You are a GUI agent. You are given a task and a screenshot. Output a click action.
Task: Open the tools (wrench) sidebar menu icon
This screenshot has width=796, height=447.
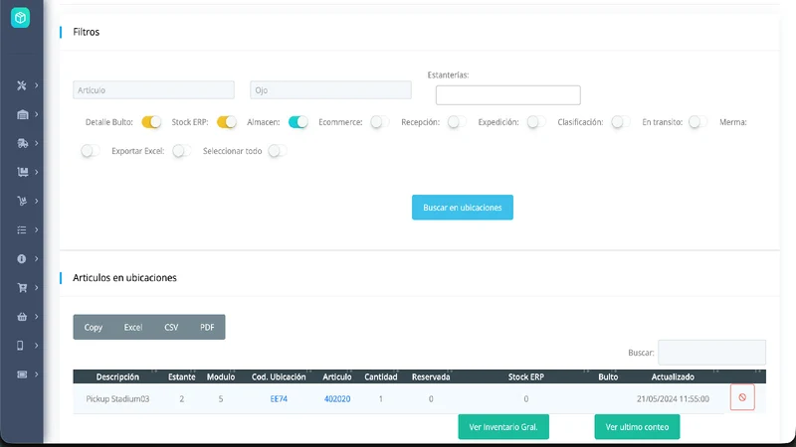click(x=21, y=85)
